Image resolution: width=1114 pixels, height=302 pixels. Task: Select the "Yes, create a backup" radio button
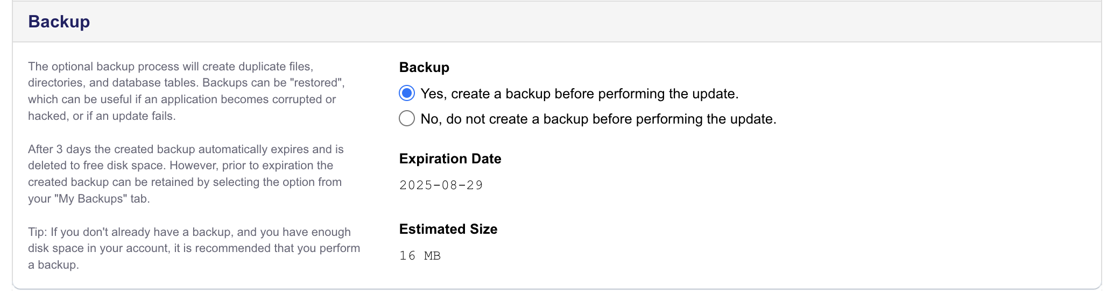(x=407, y=94)
